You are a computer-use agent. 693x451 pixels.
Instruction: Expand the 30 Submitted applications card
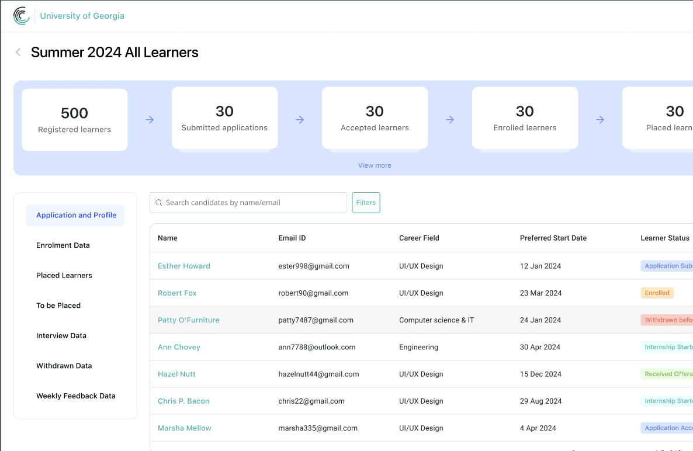click(224, 118)
